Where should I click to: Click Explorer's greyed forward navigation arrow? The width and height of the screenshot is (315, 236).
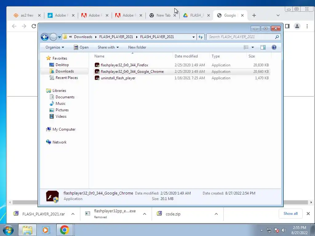pos(53,37)
